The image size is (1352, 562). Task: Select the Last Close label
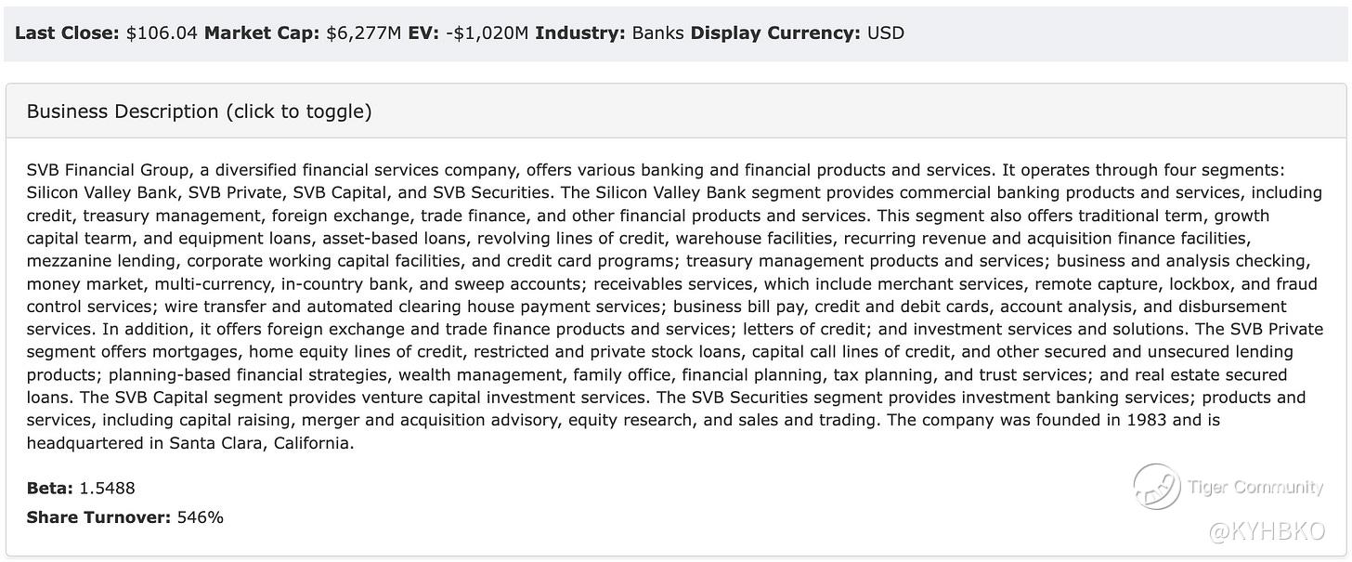(68, 33)
